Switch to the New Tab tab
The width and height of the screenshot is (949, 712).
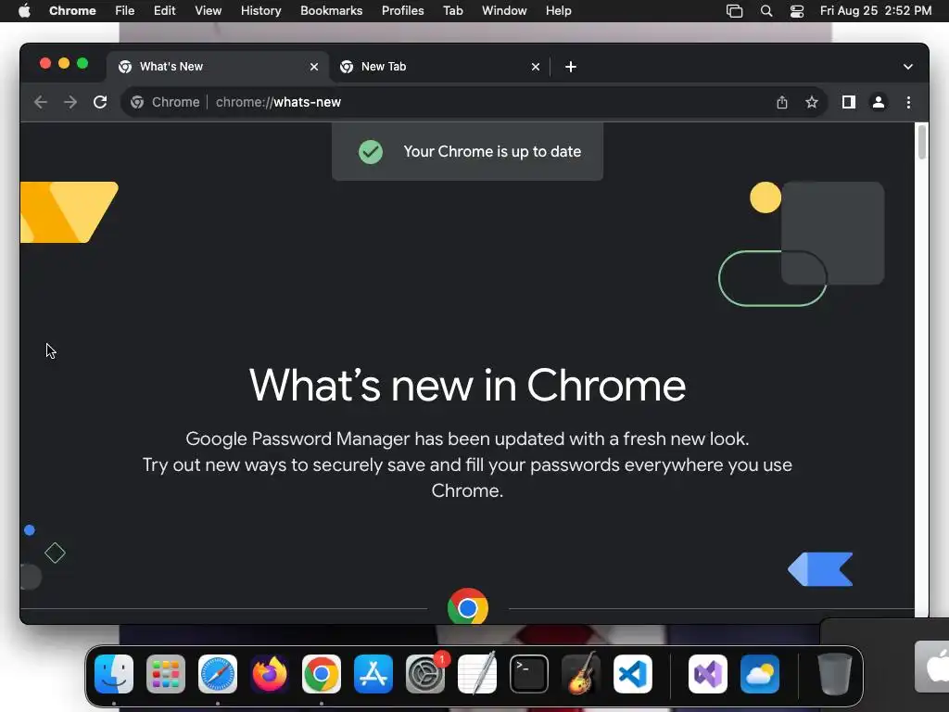[438, 67]
